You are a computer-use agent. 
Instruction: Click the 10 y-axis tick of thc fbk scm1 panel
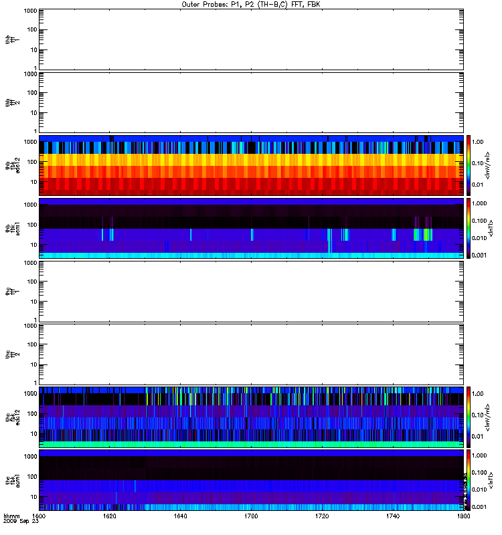point(34,497)
